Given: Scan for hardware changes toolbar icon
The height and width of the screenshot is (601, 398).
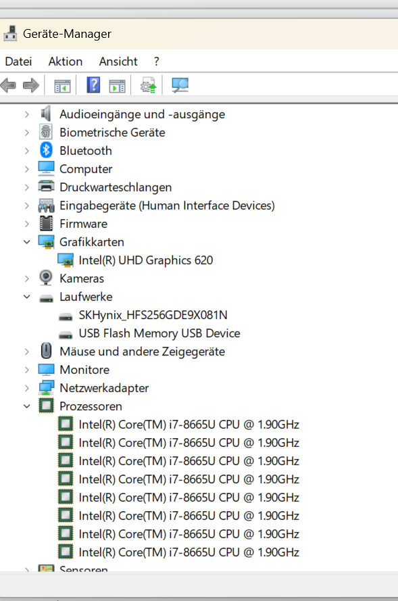Looking at the screenshot, I should click(x=180, y=85).
